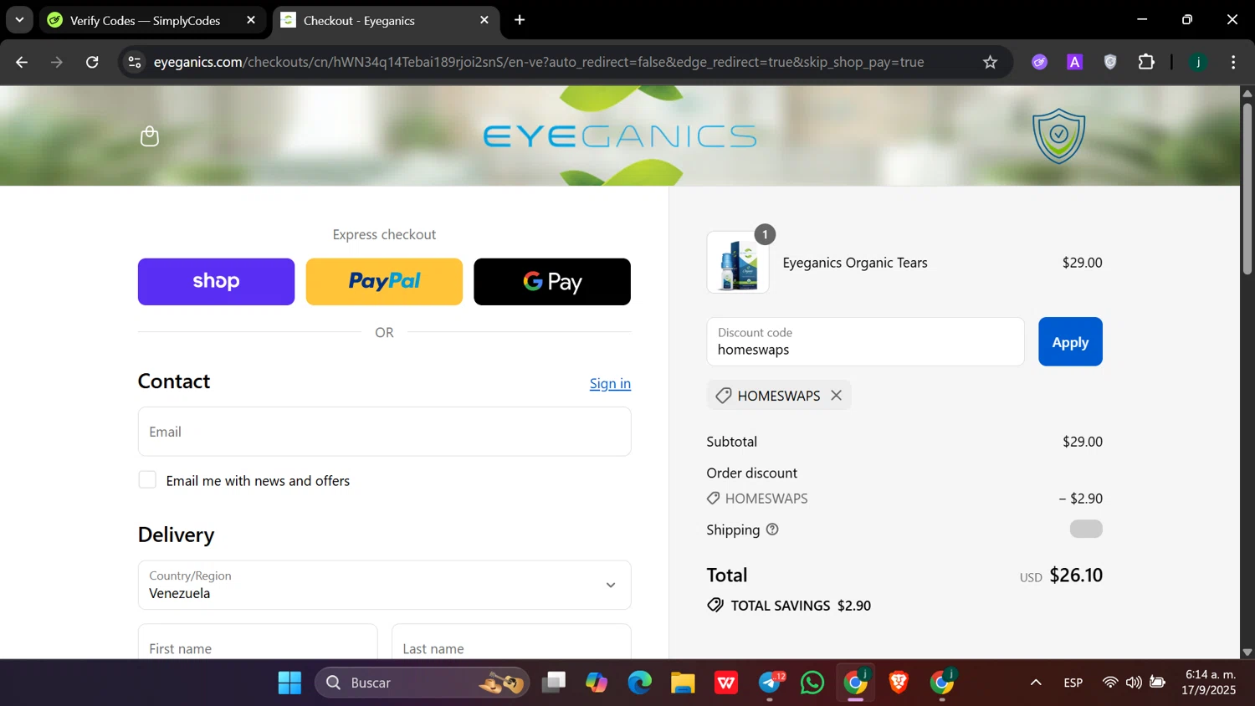
Task: Click the Sign in link
Action: pyautogui.click(x=610, y=383)
